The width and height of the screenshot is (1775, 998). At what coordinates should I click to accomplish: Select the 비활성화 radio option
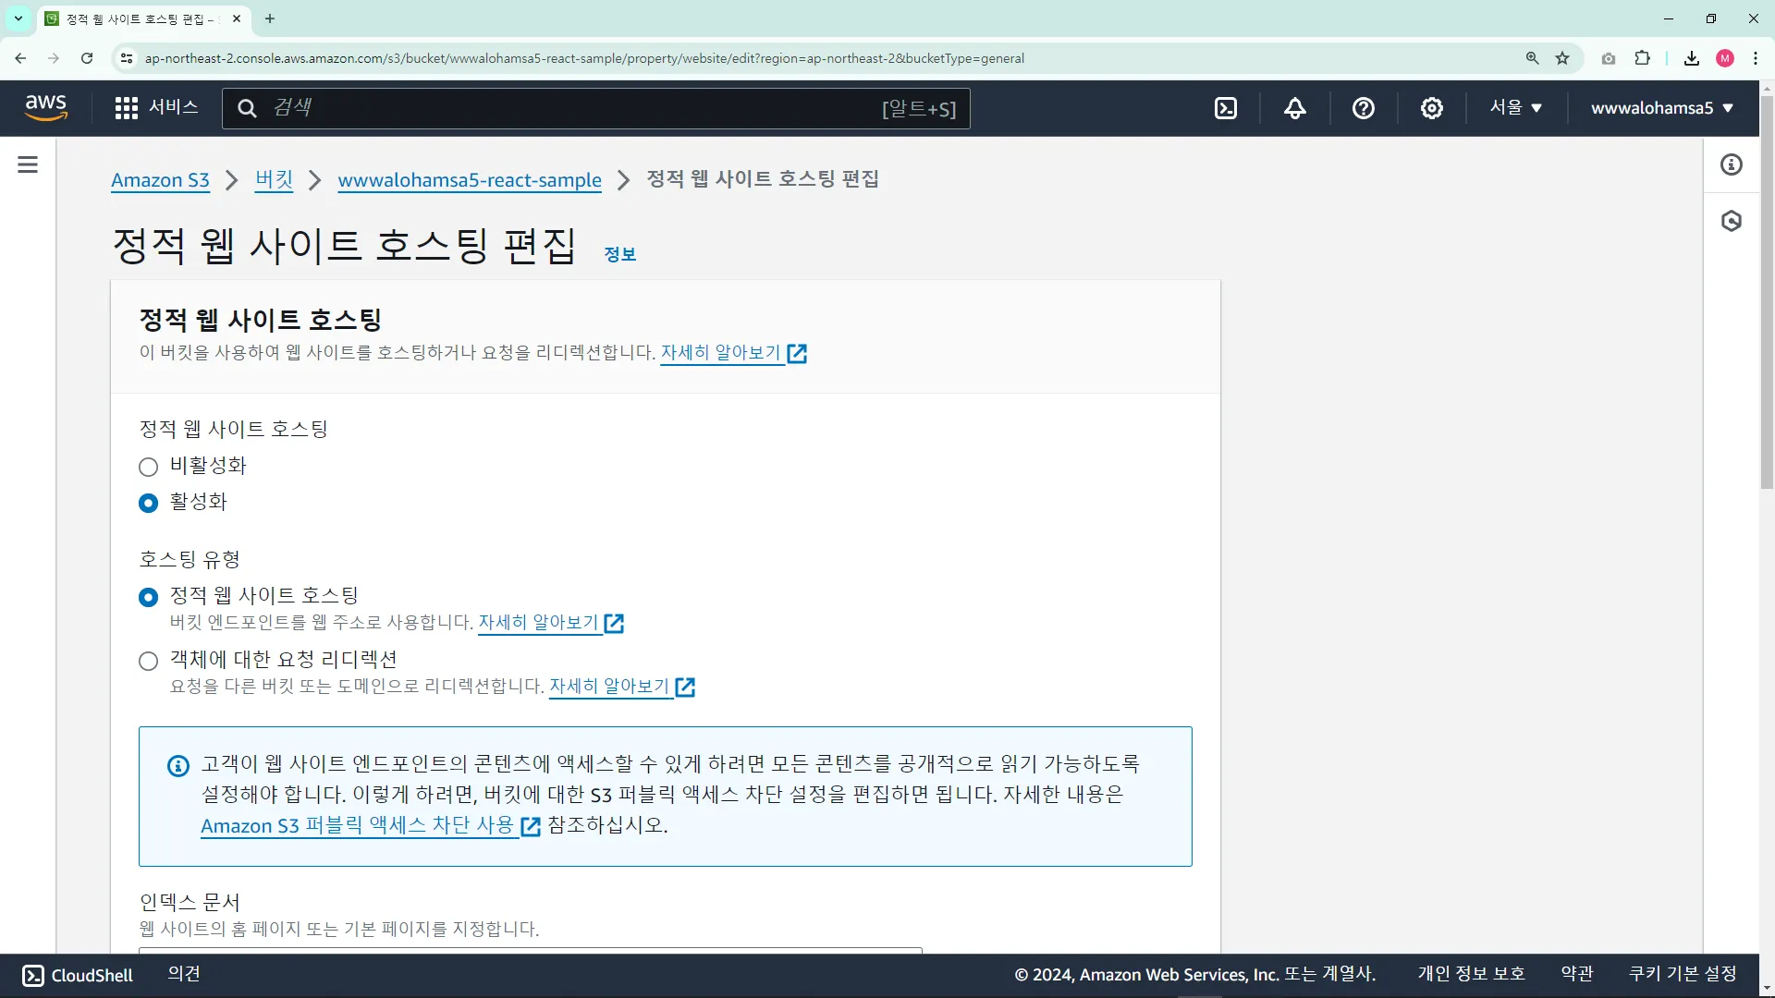[x=148, y=467]
